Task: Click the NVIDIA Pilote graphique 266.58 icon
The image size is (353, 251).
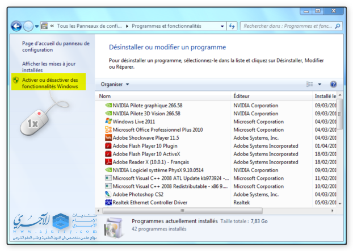Action: (108, 106)
